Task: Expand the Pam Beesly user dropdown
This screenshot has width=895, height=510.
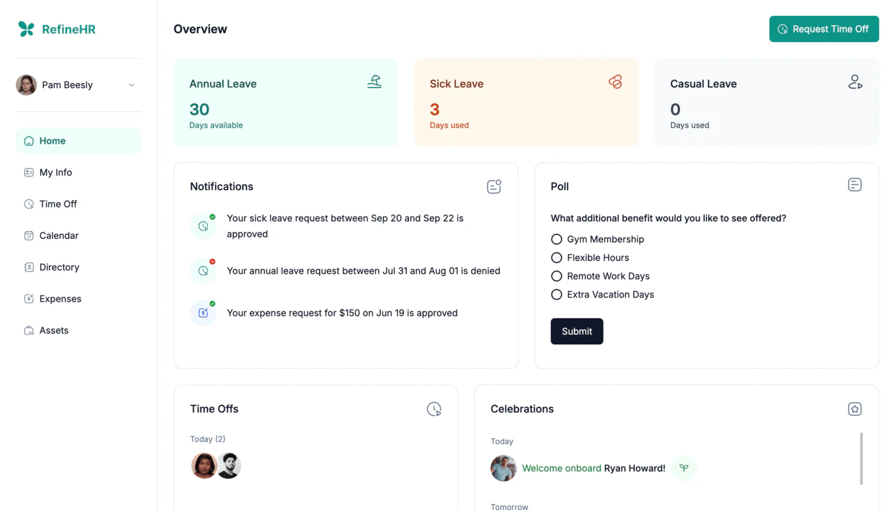Action: click(x=131, y=85)
